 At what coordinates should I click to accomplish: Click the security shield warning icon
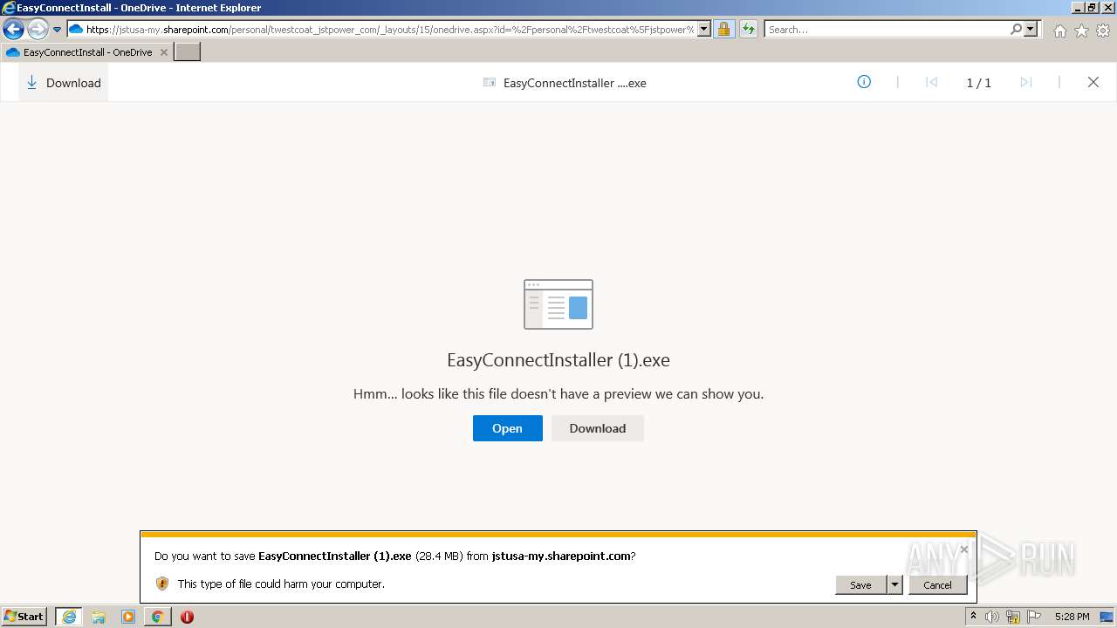pyautogui.click(x=161, y=584)
